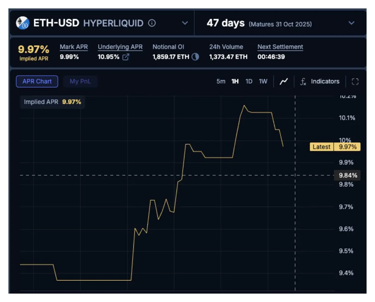Image resolution: width=375 pixels, height=302 pixels.
Task: Click the fx indicators icon
Action: 303,82
